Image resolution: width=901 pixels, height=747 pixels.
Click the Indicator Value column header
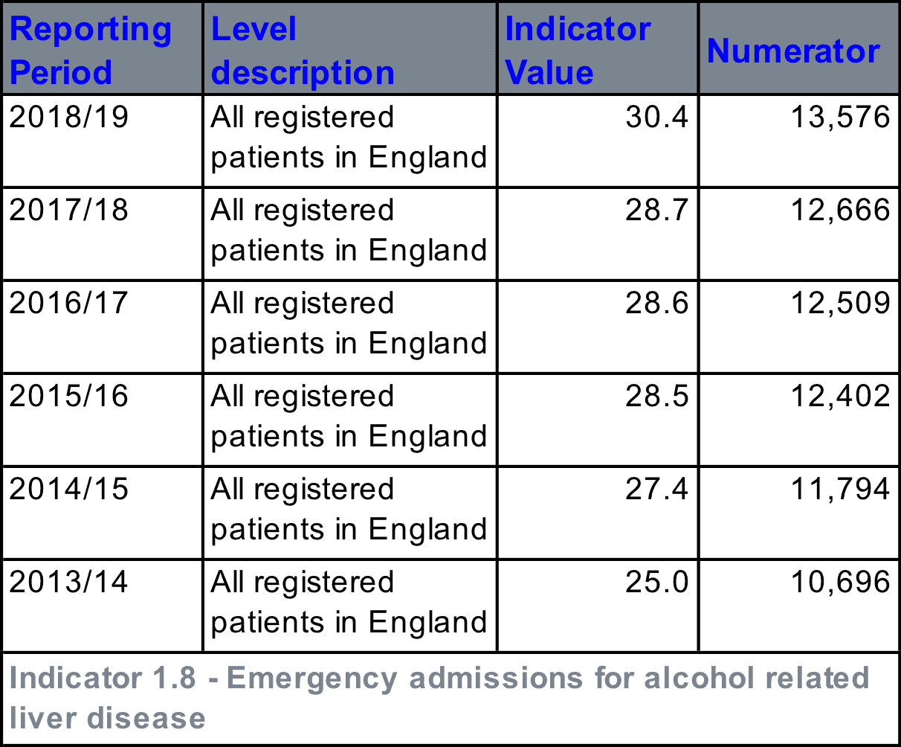point(578,51)
